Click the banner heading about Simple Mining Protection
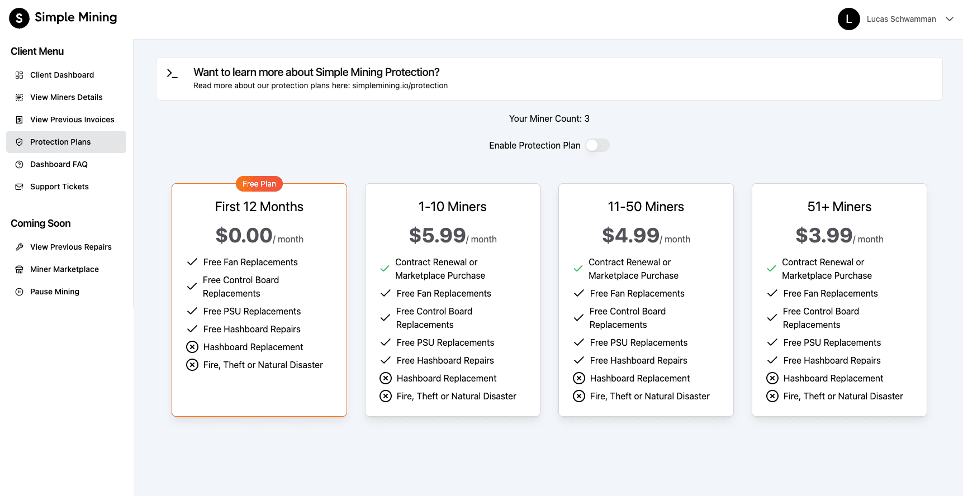The width and height of the screenshot is (963, 496). pyautogui.click(x=316, y=72)
